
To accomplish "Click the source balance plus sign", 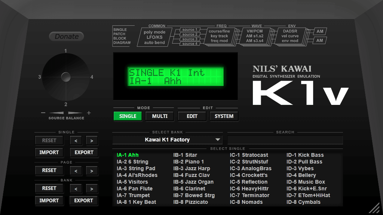I will coord(89,113).
